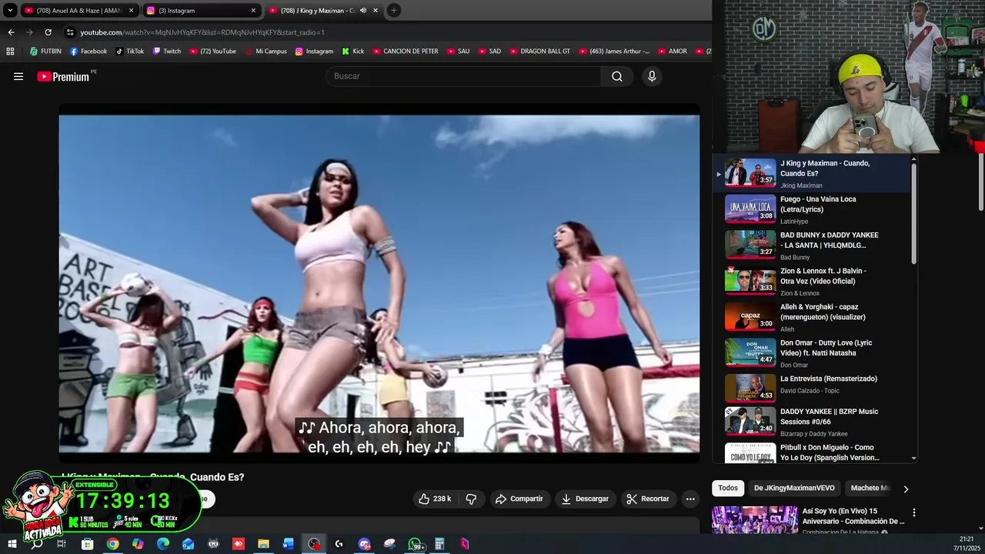Open WhatsApp from taskbar
This screenshot has width=985, height=554.
(x=415, y=544)
